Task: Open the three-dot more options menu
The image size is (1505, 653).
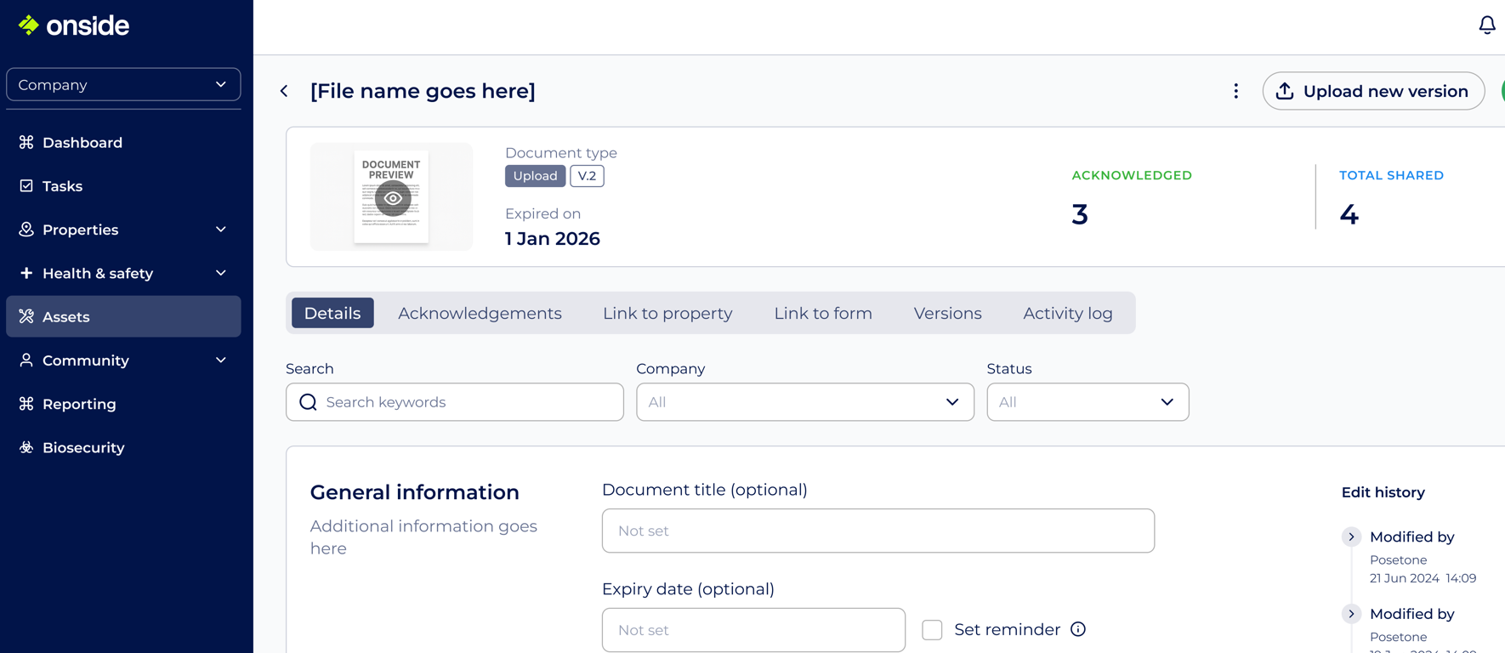Action: click(x=1235, y=91)
